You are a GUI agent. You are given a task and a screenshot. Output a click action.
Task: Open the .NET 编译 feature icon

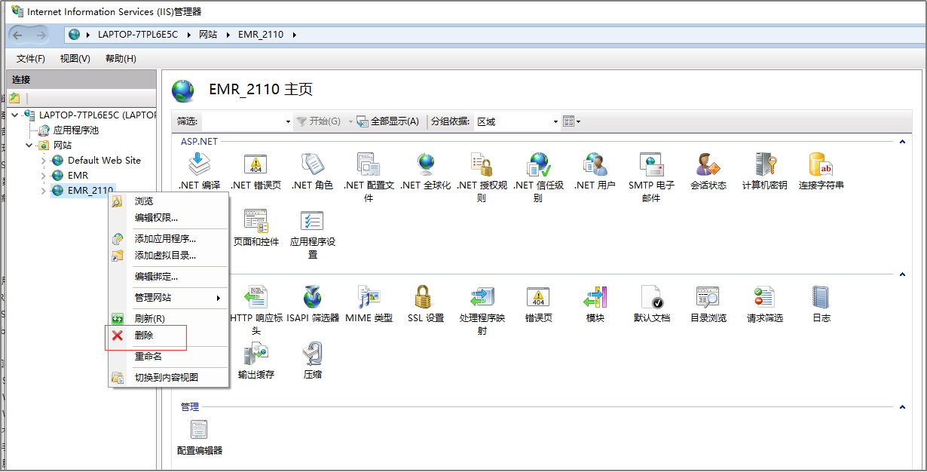point(199,164)
